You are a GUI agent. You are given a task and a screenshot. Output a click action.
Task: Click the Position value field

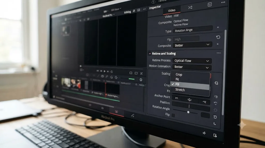point(191,106)
